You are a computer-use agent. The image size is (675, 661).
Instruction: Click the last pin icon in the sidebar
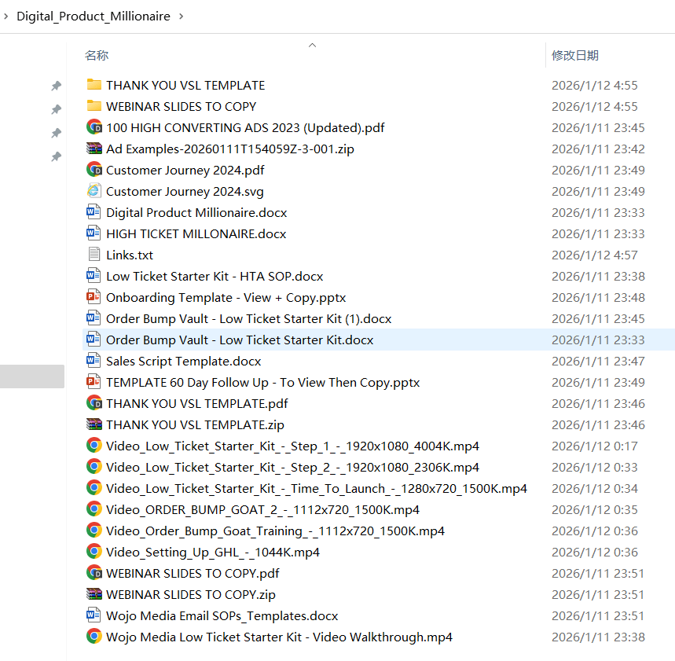[56, 157]
